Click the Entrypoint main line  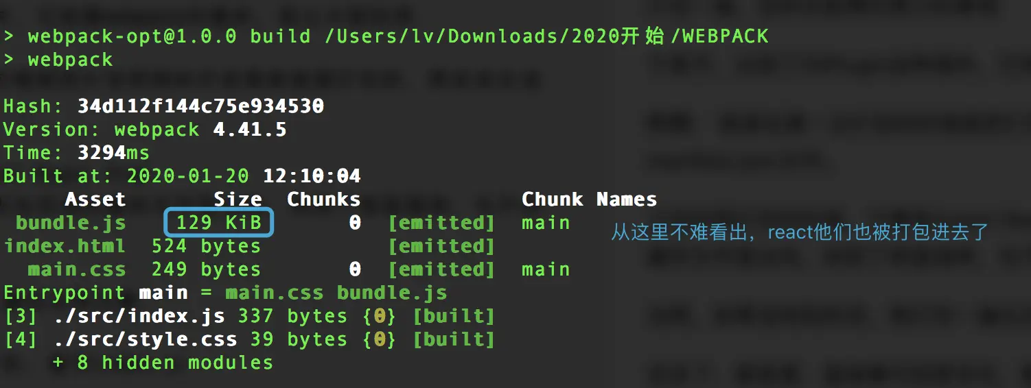click(225, 293)
